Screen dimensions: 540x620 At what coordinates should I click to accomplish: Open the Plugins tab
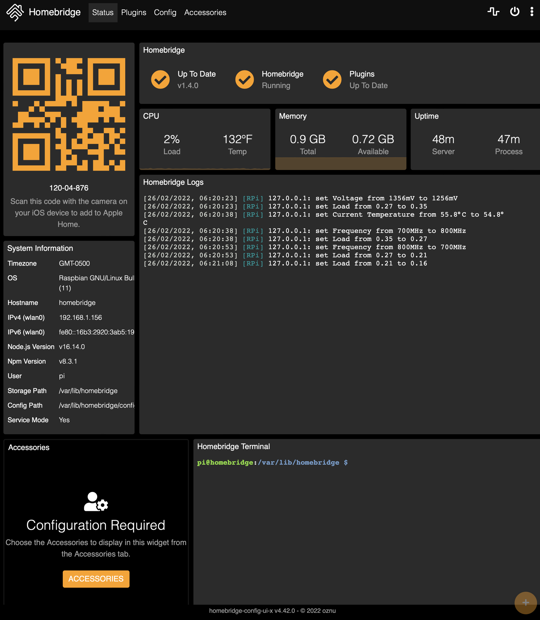134,12
